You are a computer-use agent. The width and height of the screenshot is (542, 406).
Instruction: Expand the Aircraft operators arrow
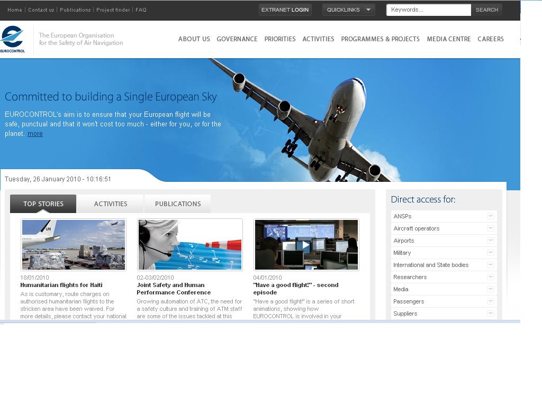490,228
